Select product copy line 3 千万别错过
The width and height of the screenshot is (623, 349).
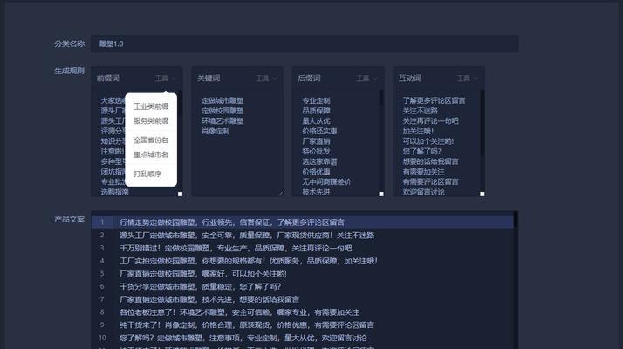pos(303,248)
